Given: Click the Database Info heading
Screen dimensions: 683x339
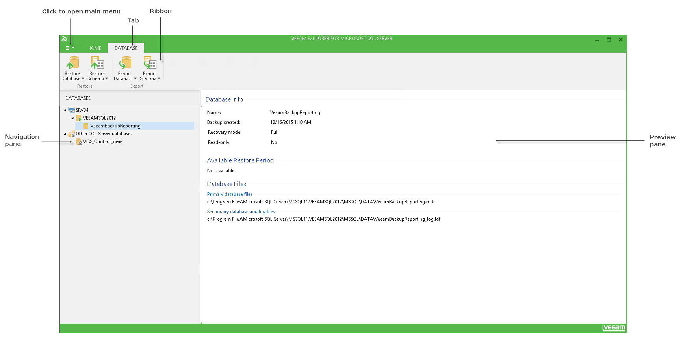Looking at the screenshot, I should point(224,99).
